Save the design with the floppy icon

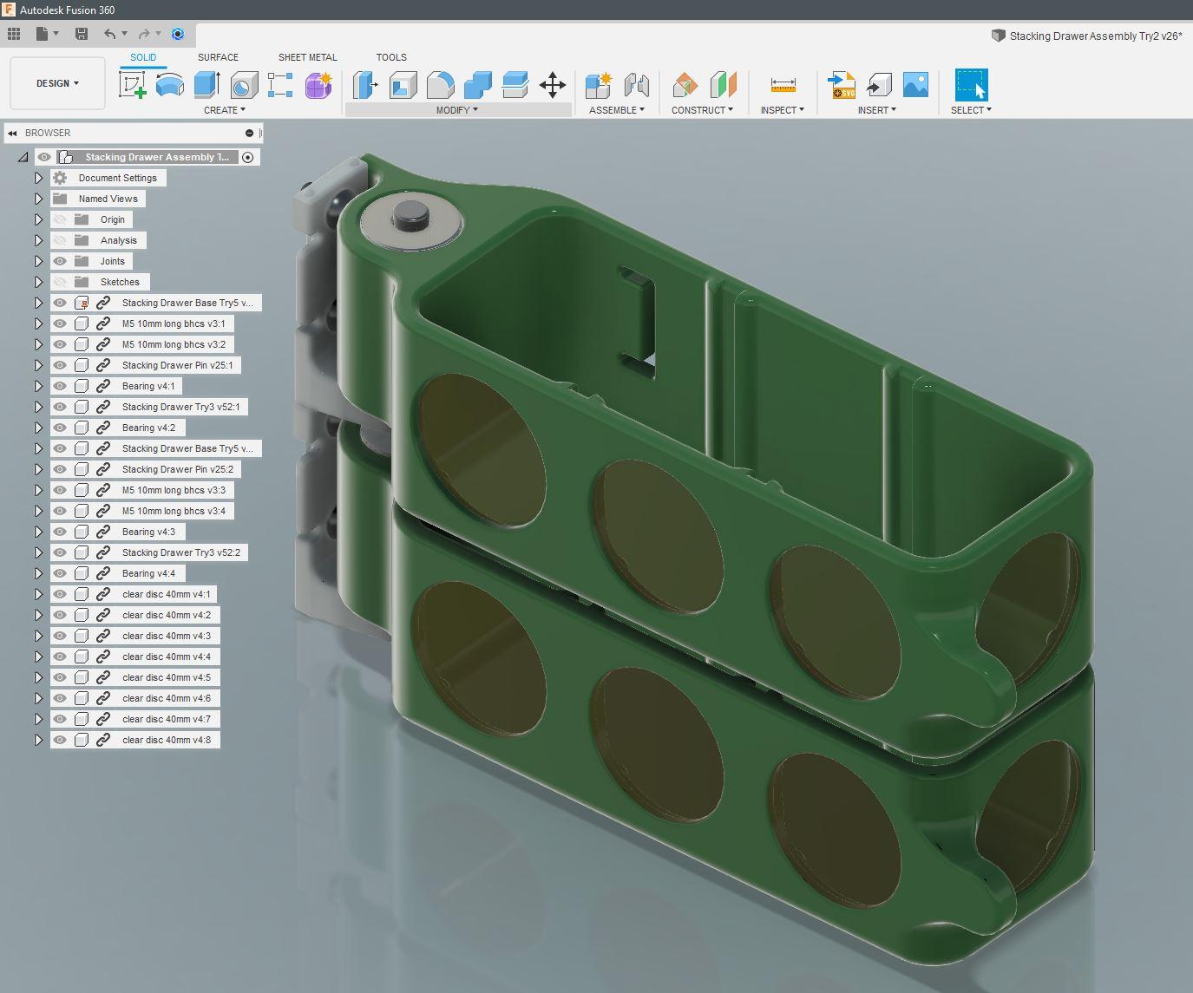[82, 34]
